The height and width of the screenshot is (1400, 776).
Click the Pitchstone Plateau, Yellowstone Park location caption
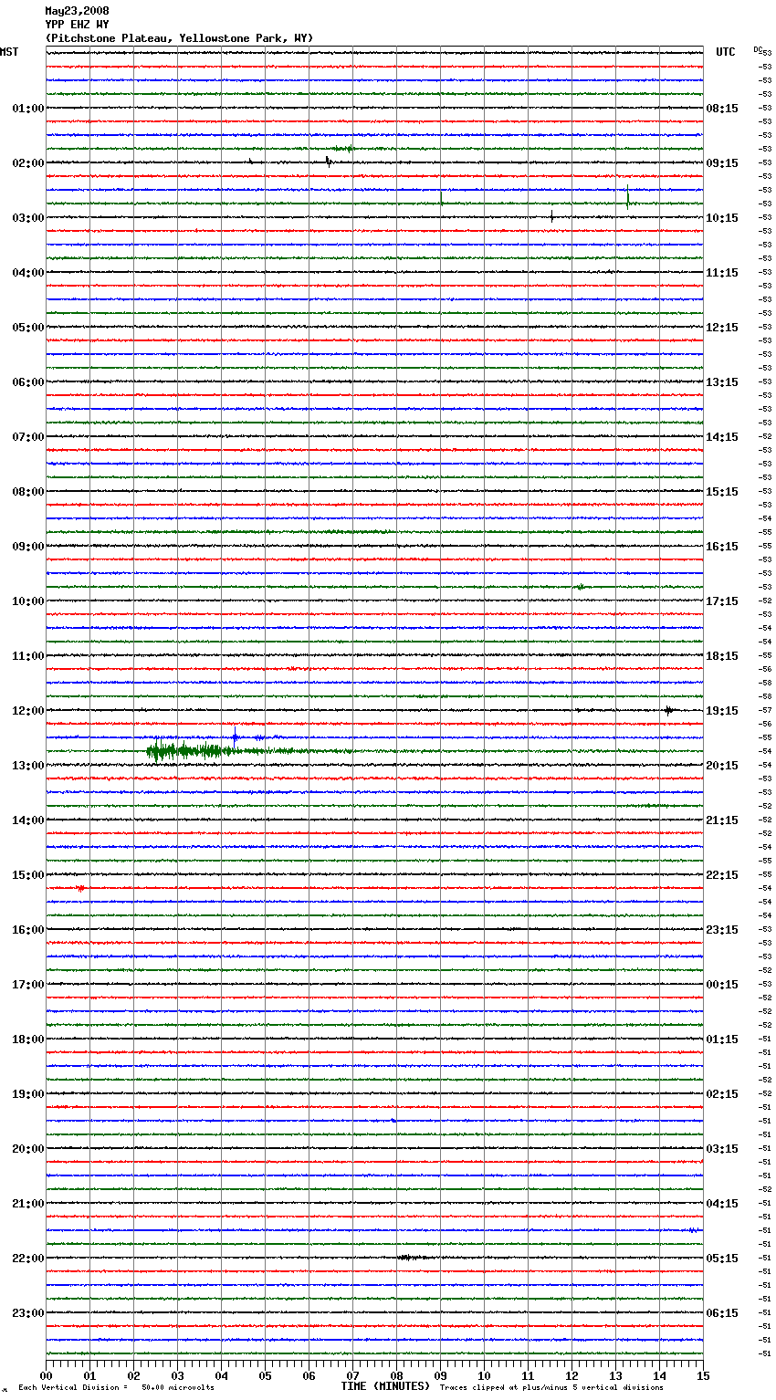(179, 38)
